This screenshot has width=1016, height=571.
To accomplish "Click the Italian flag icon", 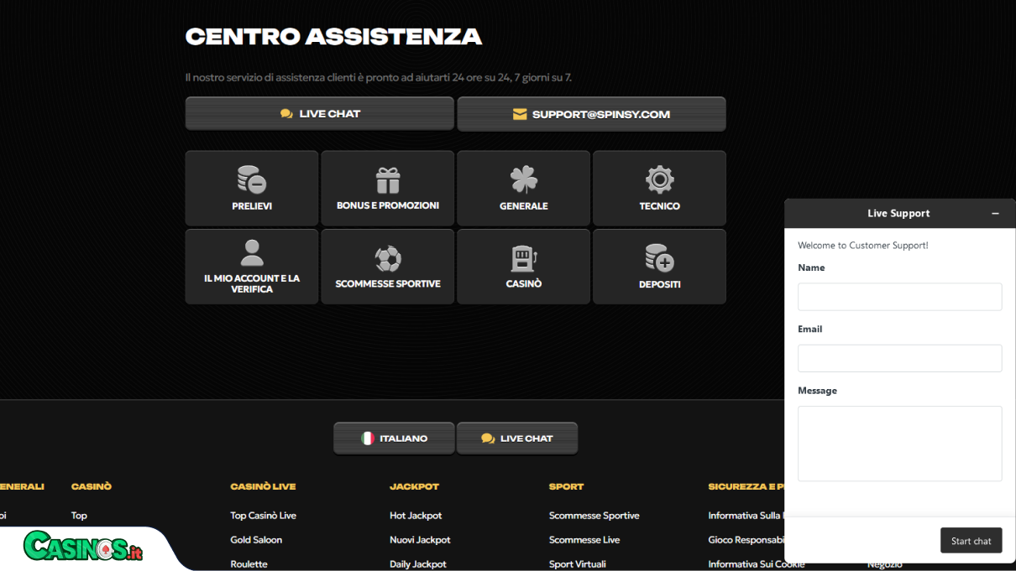I will (368, 439).
